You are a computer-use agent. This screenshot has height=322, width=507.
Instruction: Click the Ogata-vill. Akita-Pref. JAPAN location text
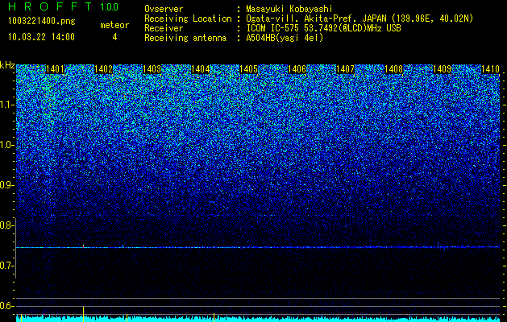coord(359,19)
